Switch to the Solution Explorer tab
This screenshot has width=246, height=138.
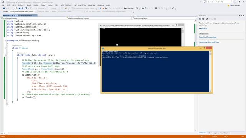point(213,133)
